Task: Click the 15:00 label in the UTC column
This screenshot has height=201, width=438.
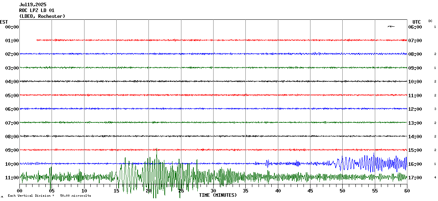Action: pos(415,150)
